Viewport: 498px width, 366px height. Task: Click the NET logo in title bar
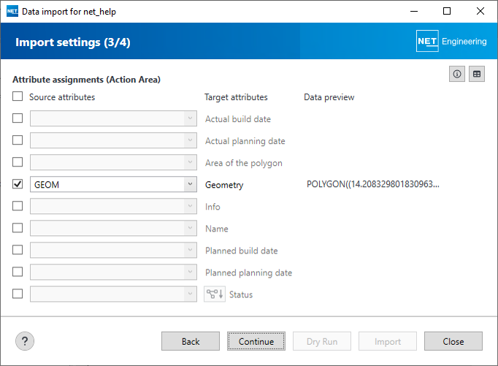(x=12, y=12)
